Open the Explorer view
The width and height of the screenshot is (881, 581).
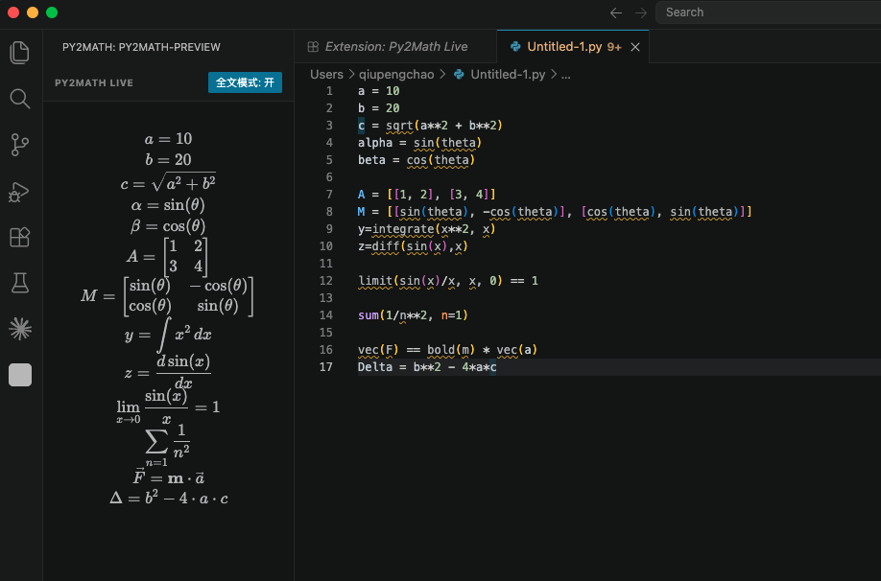[19, 53]
